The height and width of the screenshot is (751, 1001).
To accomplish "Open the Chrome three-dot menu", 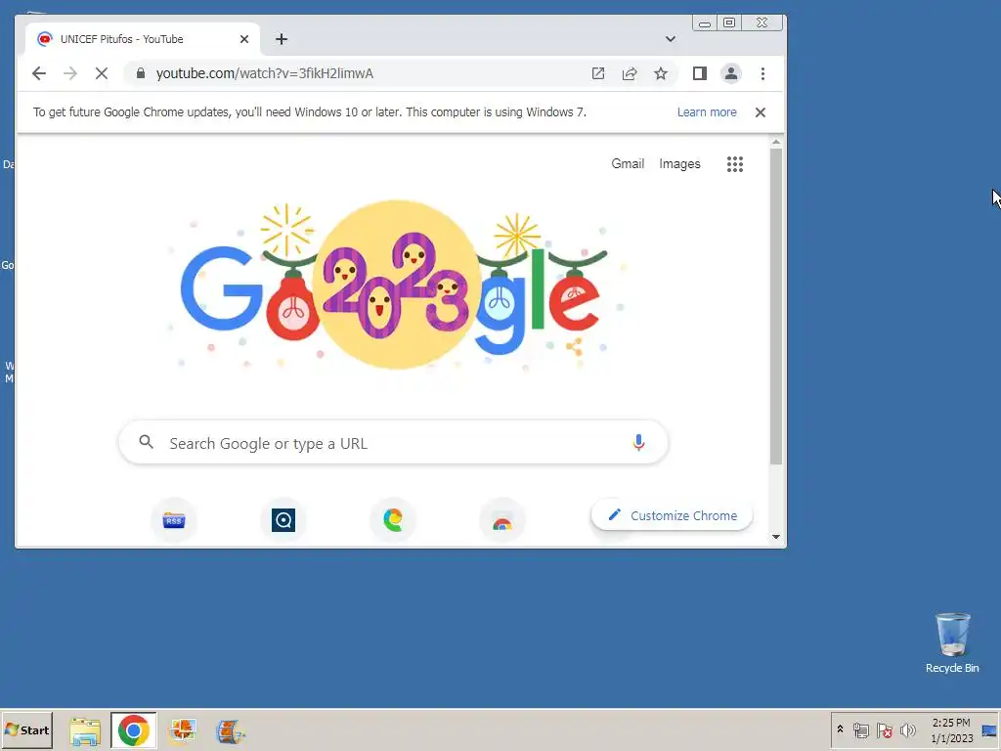I will coord(762,73).
